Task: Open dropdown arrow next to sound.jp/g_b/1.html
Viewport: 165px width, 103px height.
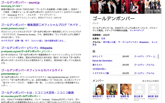Action: tap(22, 6)
